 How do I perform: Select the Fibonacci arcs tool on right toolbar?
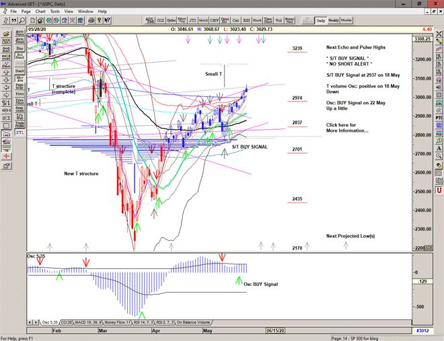439,79
